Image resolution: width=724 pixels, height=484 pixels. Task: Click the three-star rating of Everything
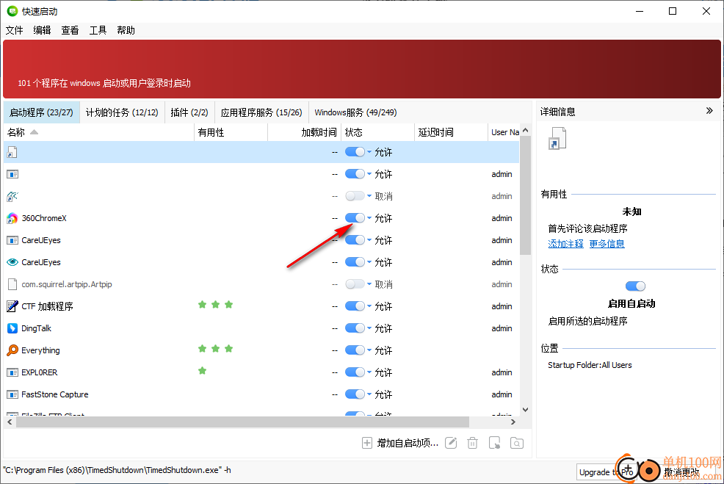215,349
